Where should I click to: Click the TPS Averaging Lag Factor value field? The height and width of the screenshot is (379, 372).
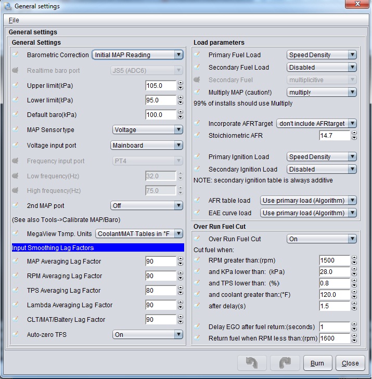click(161, 290)
